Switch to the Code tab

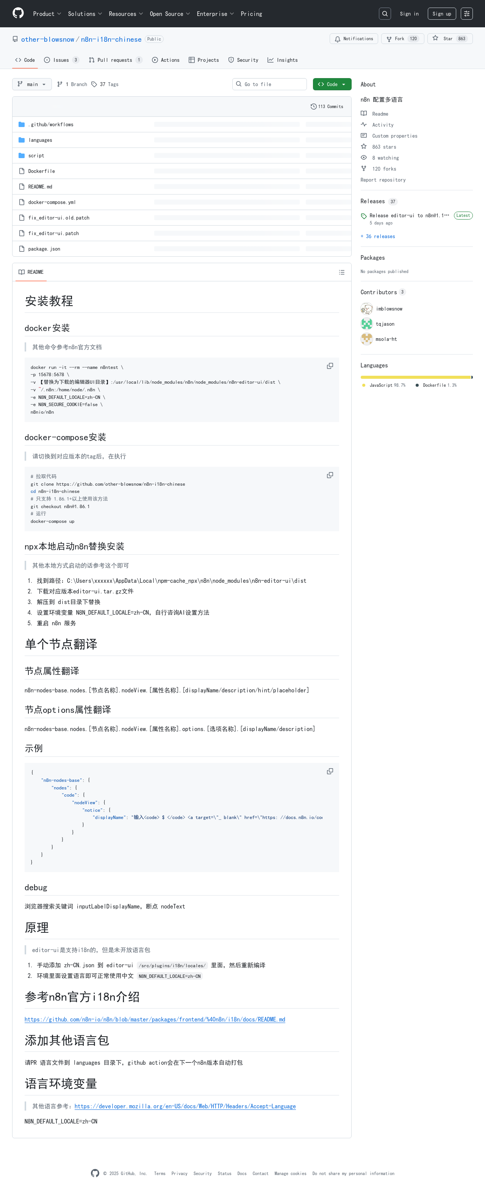[25, 60]
